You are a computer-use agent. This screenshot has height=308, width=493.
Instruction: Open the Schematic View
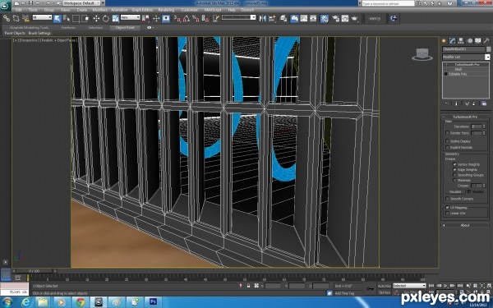[x=313, y=19]
